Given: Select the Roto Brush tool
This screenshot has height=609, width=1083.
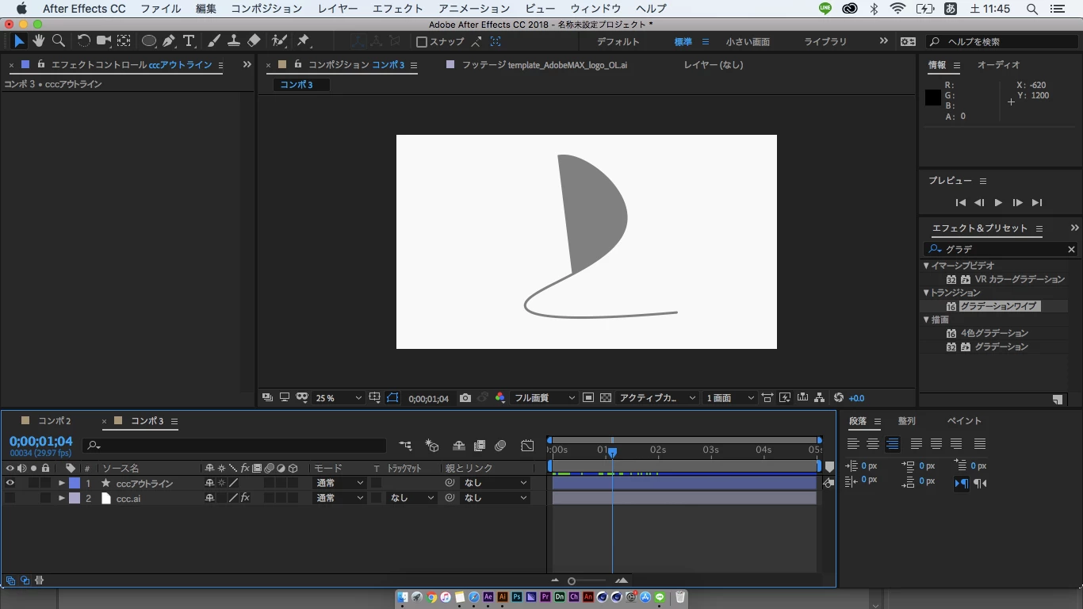Looking at the screenshot, I should [279, 41].
